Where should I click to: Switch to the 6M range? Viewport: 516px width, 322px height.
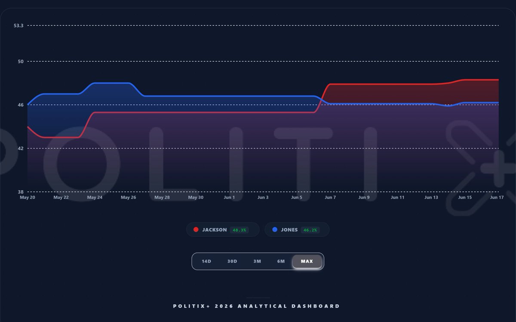click(281, 261)
